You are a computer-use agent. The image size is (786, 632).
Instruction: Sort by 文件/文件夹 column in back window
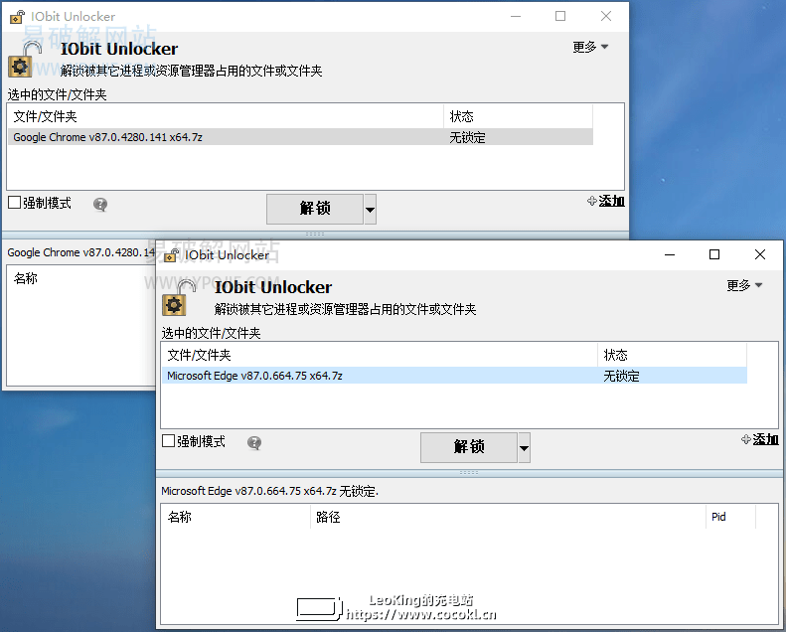[x=226, y=116]
